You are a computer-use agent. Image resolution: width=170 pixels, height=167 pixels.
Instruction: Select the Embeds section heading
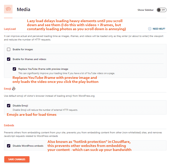click(9, 125)
